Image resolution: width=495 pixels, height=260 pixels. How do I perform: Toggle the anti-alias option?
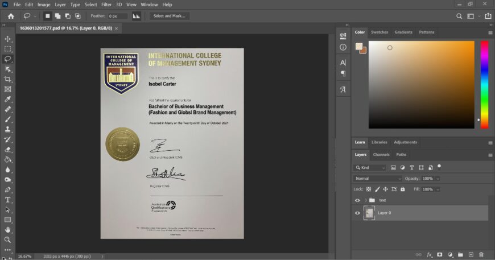pyautogui.click(x=137, y=16)
